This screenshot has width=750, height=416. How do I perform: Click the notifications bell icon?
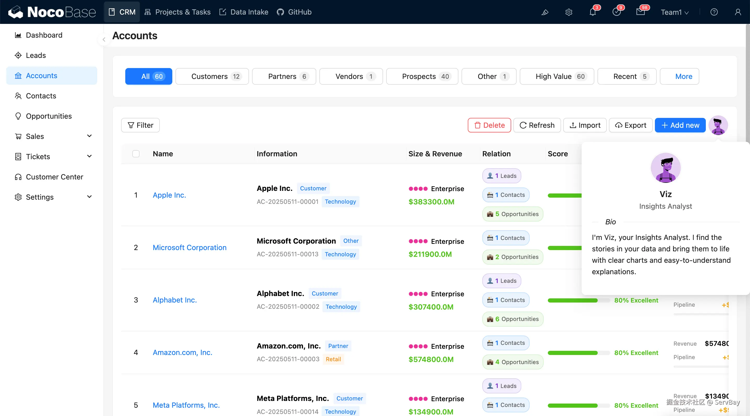tap(593, 12)
